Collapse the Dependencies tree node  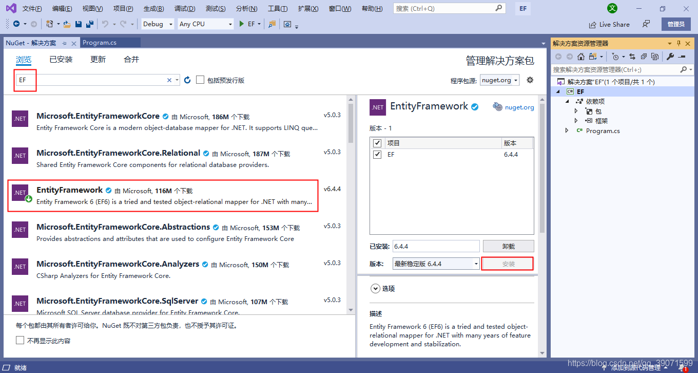click(567, 101)
